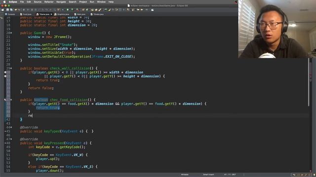Click KeyEvent.VK_S on line 54

point(79,167)
